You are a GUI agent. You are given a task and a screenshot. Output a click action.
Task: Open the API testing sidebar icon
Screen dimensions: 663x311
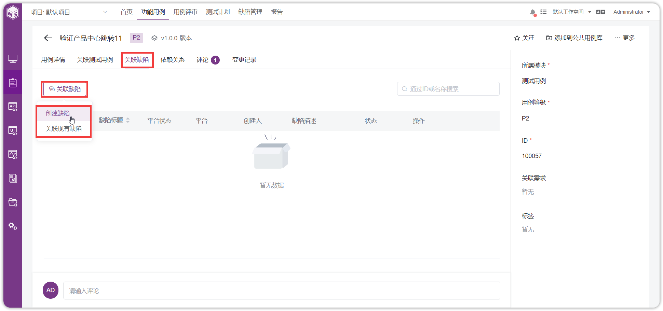coord(13,107)
